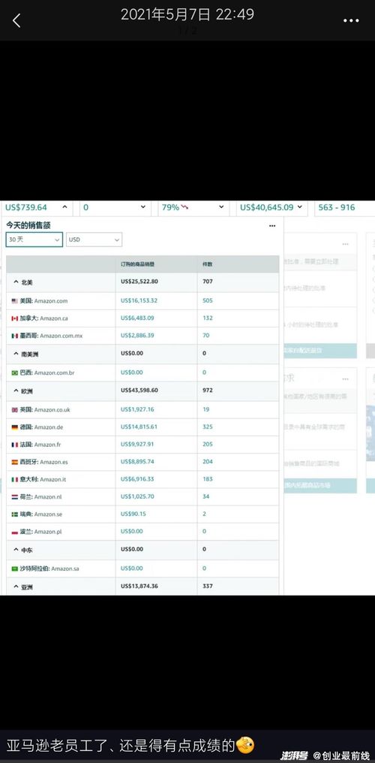Tap the emoji at end of caption
The height and width of the screenshot is (763, 375).
(244, 744)
